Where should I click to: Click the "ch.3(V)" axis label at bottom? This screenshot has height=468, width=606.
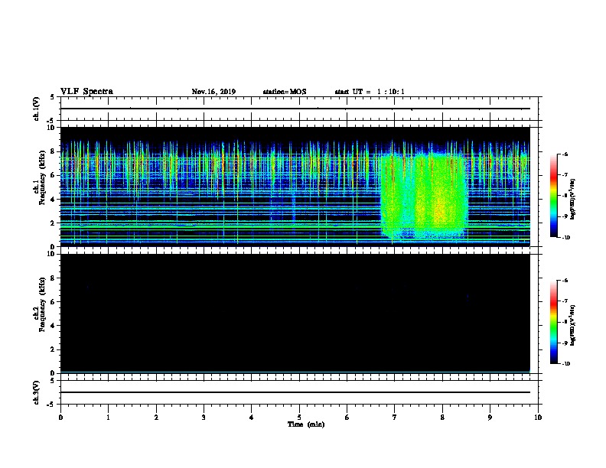click(37, 393)
